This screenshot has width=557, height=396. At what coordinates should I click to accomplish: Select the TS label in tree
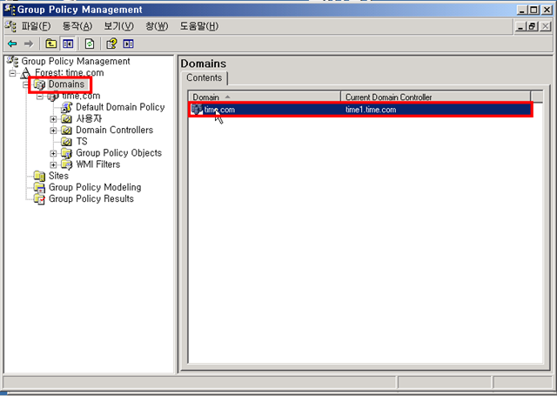(x=82, y=141)
